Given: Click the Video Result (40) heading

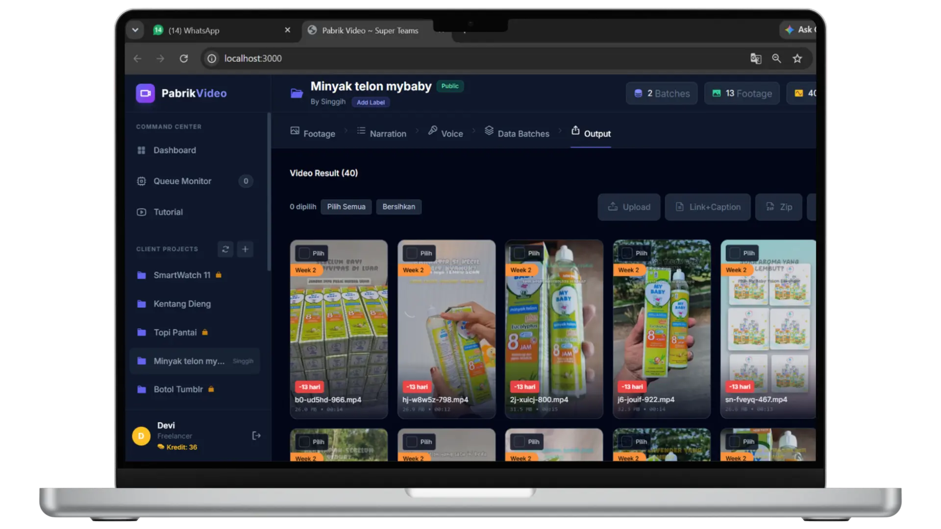Looking at the screenshot, I should (323, 173).
